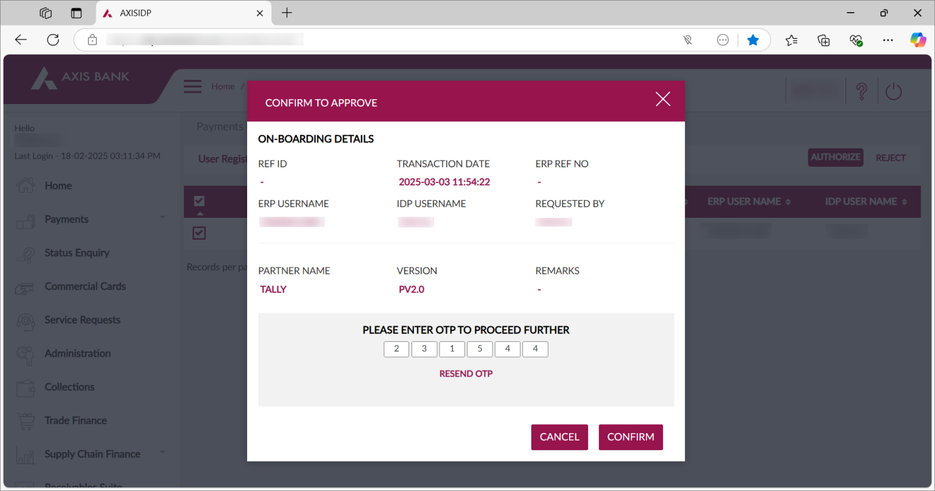Viewport: 935px width, 491px height.
Task: Check the select-all checkbox in the table header
Action: (x=198, y=201)
